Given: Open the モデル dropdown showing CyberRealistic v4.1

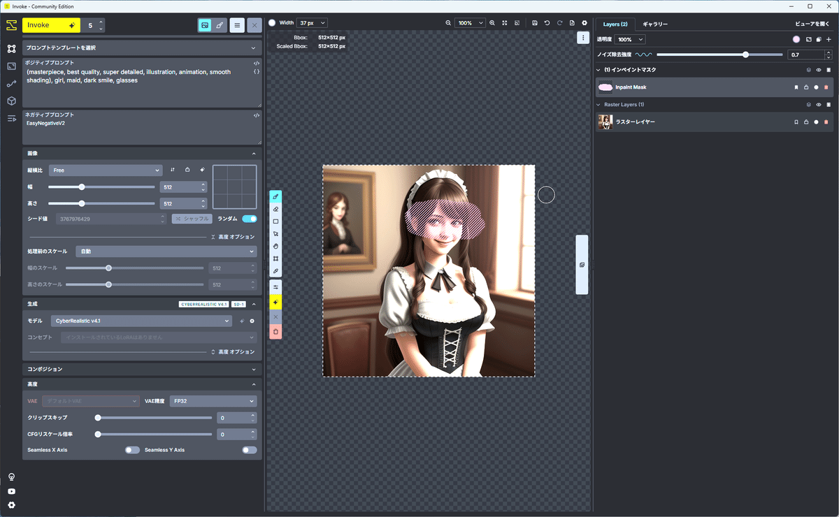Looking at the screenshot, I should coord(140,321).
